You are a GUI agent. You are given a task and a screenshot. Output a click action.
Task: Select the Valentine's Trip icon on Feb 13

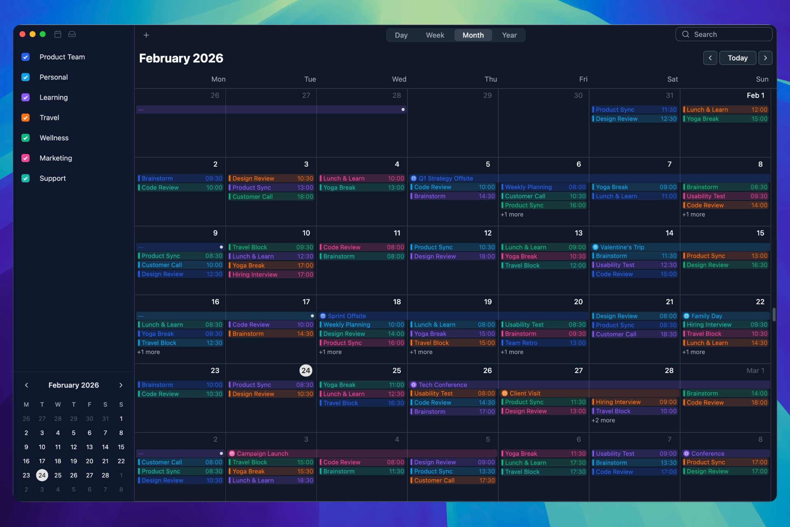[x=596, y=247]
